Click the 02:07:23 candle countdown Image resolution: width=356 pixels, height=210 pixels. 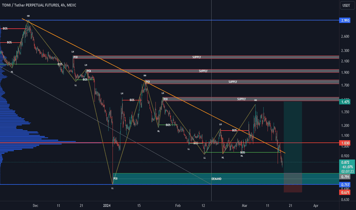(x=347, y=171)
